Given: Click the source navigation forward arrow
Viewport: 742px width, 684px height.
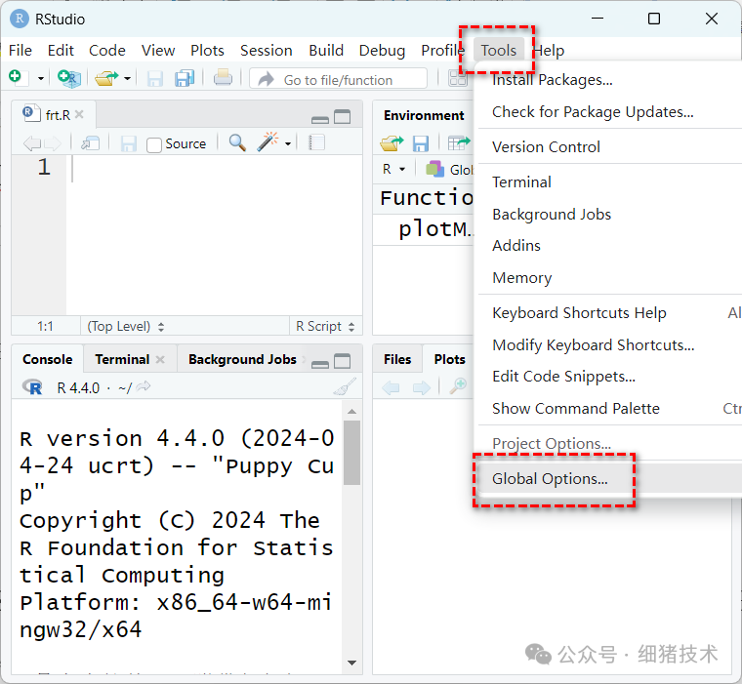Looking at the screenshot, I should click(53, 142).
